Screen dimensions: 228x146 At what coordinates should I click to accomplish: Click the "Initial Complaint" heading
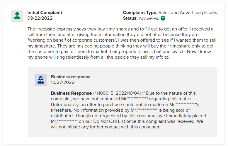tap(45, 13)
